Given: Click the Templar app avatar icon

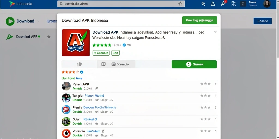Looking at the screenshot, I should [x=66, y=98].
